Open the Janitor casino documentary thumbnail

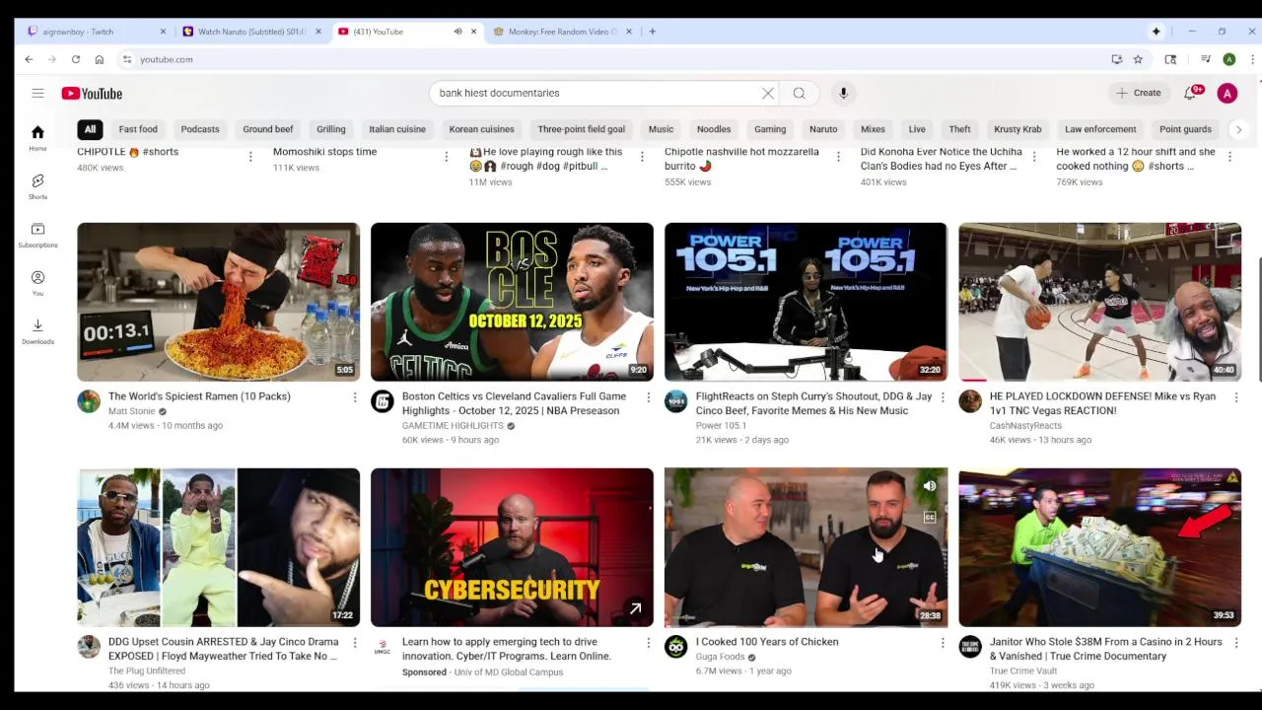pos(1099,547)
